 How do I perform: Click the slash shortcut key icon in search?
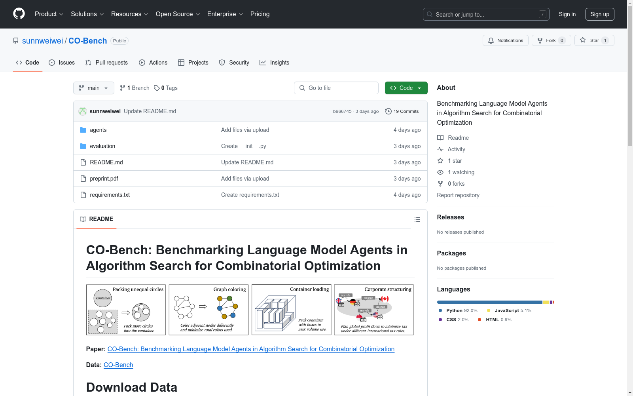[542, 14]
